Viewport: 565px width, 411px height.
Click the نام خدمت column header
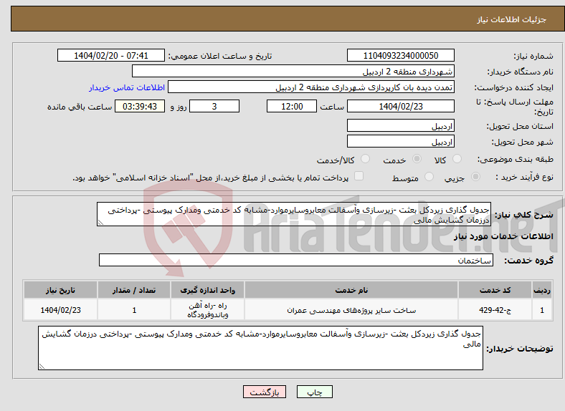pyautogui.click(x=351, y=290)
